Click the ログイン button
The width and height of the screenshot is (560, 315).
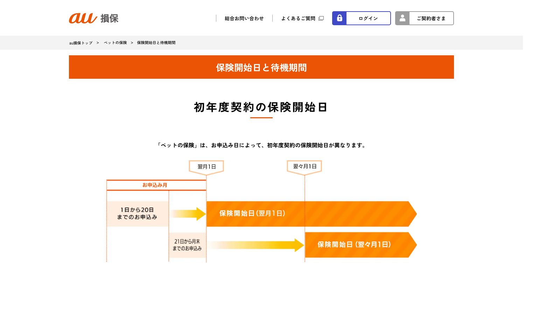click(x=362, y=18)
